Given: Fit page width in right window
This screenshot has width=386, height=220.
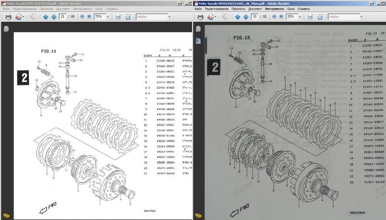Looking at the screenshot, I should [x=310, y=17].
